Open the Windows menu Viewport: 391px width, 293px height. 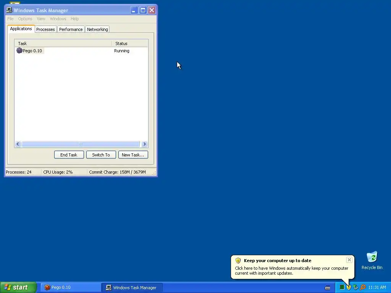58,19
